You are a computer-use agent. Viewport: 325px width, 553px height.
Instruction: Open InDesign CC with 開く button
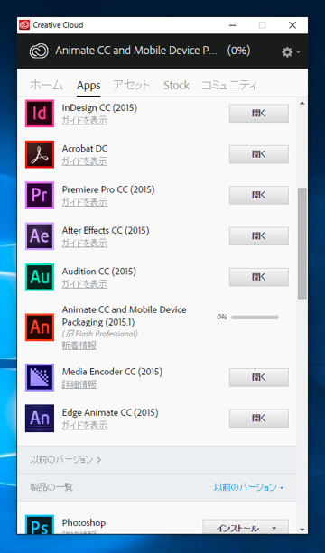click(x=259, y=113)
